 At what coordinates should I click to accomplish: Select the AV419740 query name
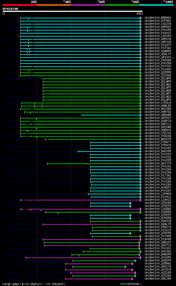point(10,9)
